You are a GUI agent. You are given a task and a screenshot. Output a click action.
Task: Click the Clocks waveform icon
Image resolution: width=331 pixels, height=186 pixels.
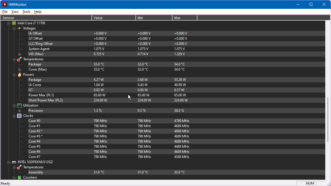point(19,116)
